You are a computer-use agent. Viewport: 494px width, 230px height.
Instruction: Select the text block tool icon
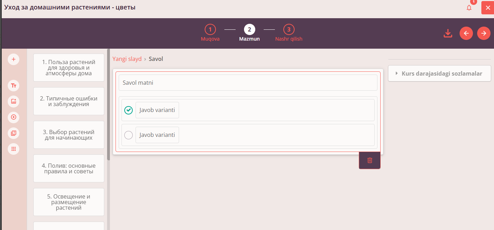[14, 85]
